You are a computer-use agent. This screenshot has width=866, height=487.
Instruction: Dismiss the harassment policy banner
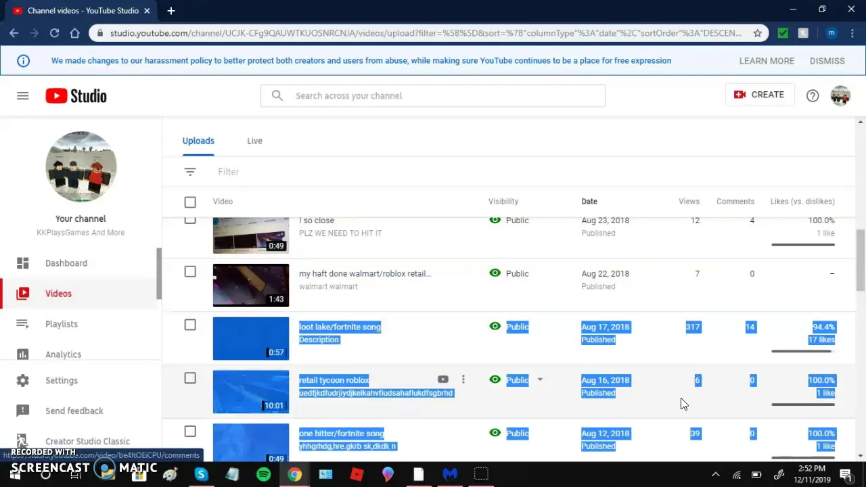click(827, 61)
